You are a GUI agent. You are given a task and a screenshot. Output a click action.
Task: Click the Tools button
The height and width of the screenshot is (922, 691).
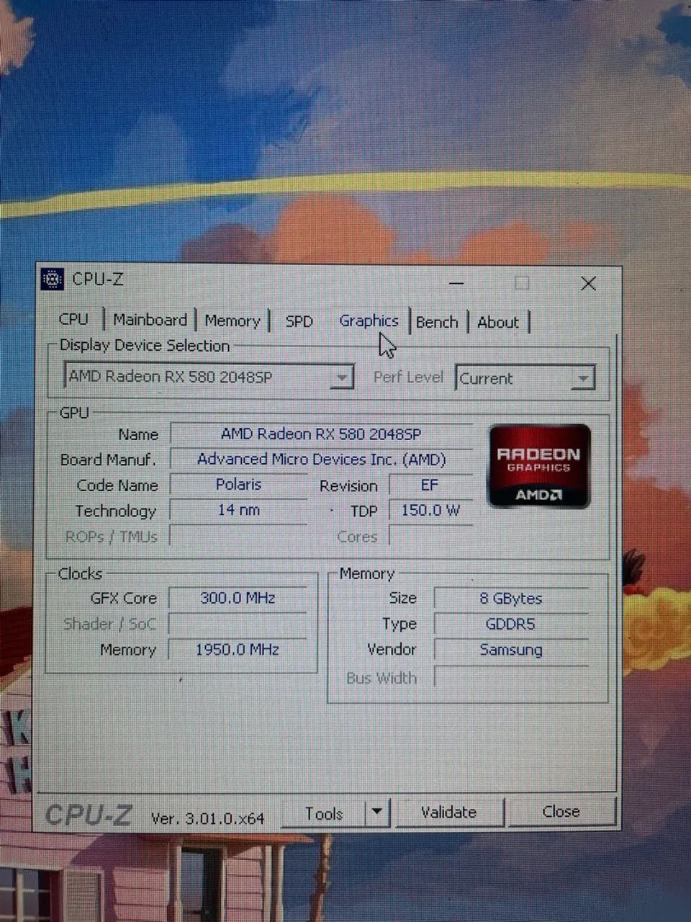(323, 814)
